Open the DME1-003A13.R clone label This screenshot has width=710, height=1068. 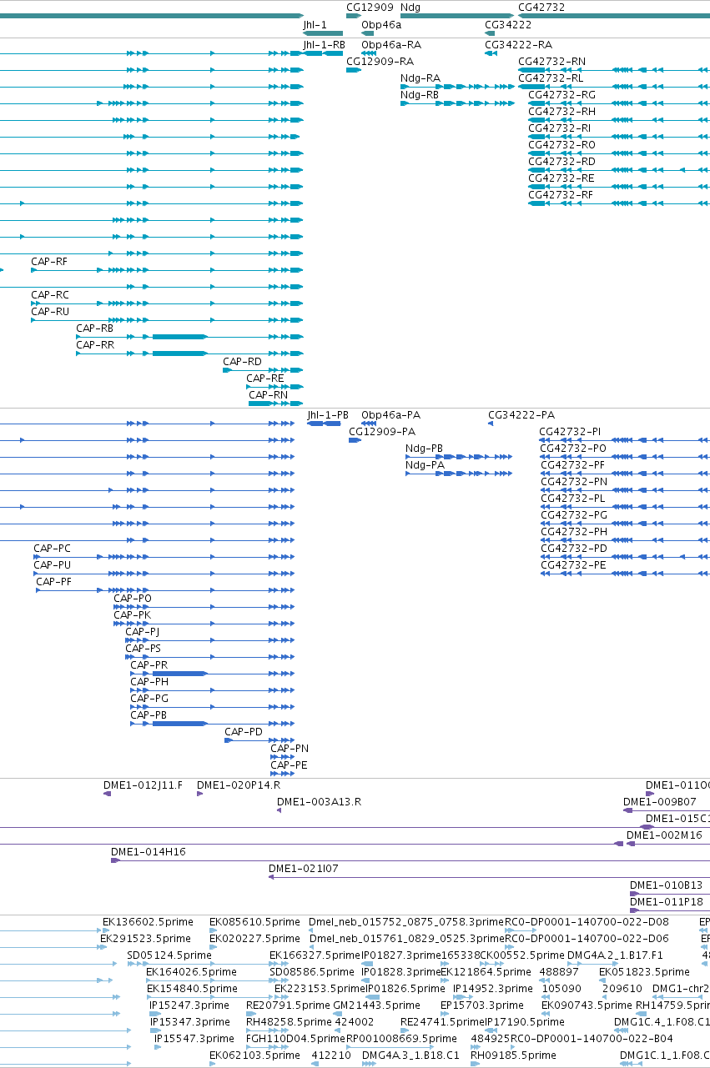pyautogui.click(x=320, y=802)
